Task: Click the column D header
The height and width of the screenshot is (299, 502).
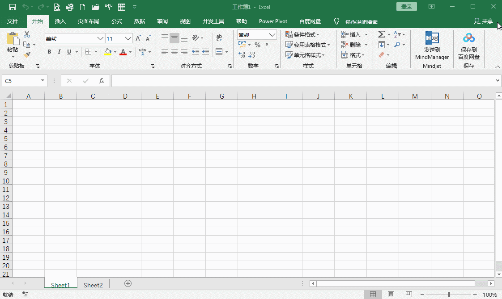Action: (x=125, y=96)
